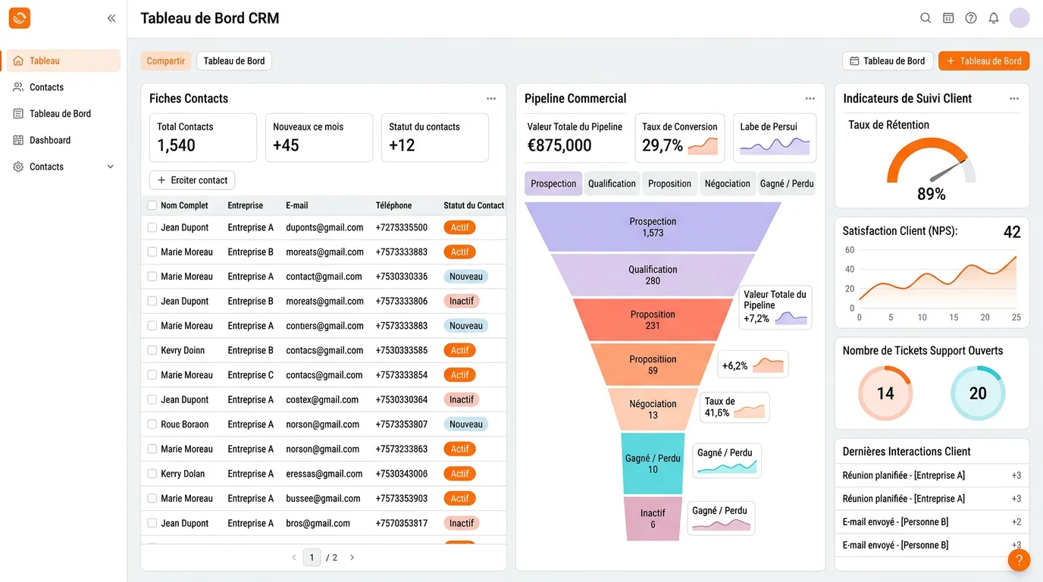This screenshot has width=1043, height=582.
Task: Open the help circle icon in header
Action: click(x=971, y=18)
